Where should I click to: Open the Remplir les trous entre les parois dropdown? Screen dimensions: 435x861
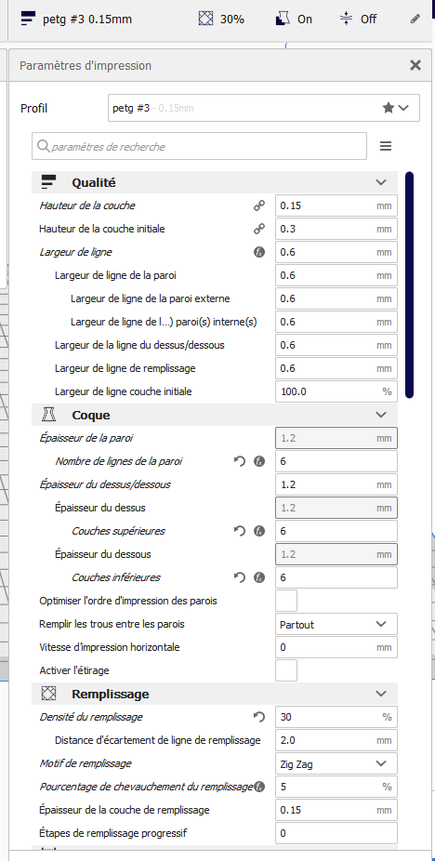pos(336,624)
